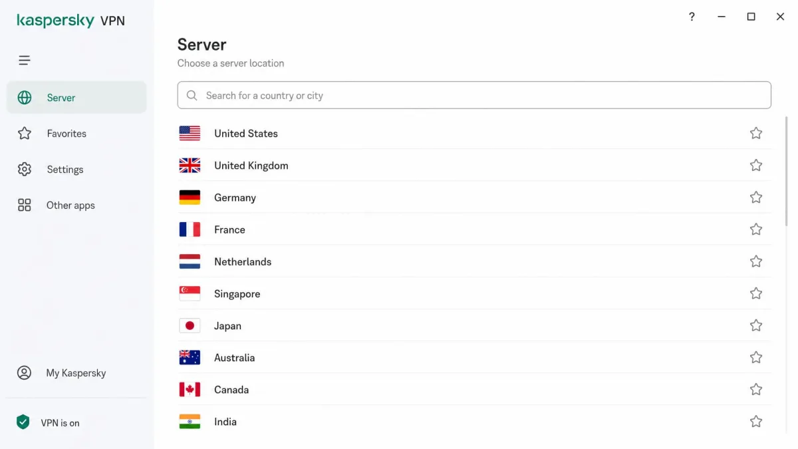This screenshot has height=449, width=798.
Task: Favorite the Singapore server star
Action: pyautogui.click(x=756, y=293)
